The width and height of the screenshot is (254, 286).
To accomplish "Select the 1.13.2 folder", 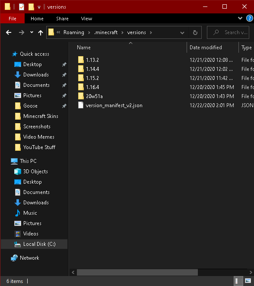I will coord(92,60).
